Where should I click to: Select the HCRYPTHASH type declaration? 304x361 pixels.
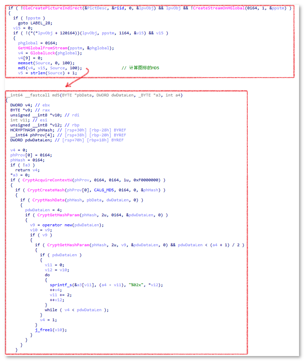pyautogui.click(x=24, y=130)
